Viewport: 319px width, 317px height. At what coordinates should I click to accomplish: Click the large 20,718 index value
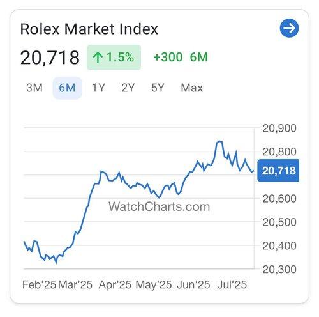point(50,58)
